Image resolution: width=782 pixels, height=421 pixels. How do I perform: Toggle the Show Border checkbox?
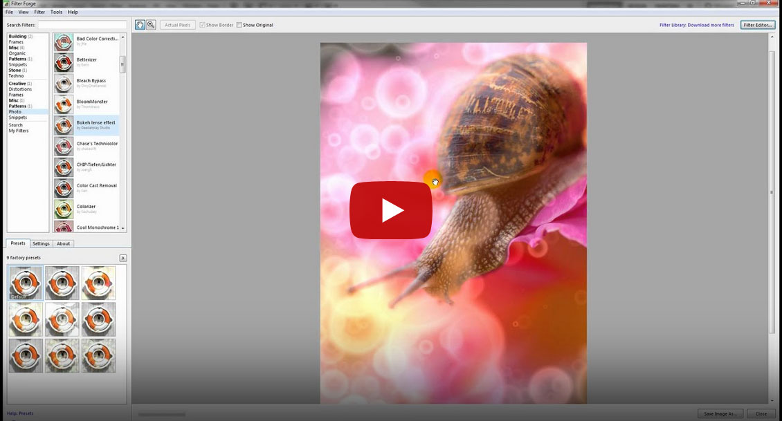pos(202,25)
